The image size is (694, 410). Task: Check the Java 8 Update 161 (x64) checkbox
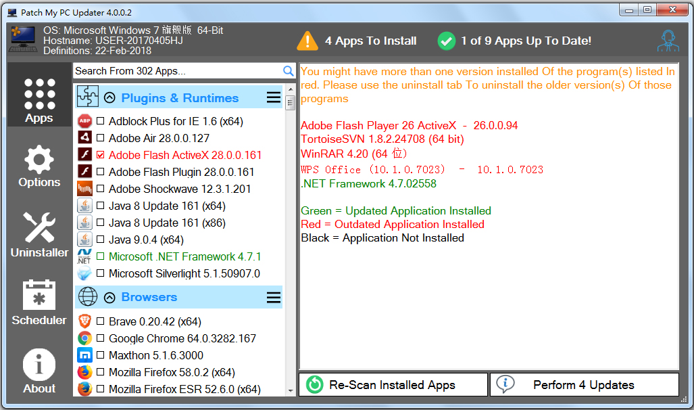click(x=101, y=206)
